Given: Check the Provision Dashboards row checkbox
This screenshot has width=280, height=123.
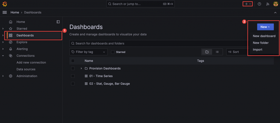Looking at the screenshot, I should 73,68.
